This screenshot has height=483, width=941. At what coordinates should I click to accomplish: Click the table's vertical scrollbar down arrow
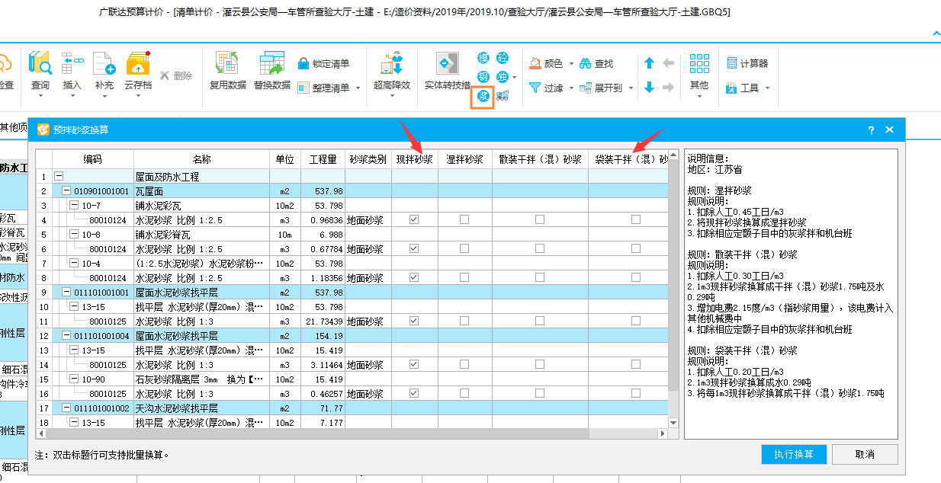(673, 422)
